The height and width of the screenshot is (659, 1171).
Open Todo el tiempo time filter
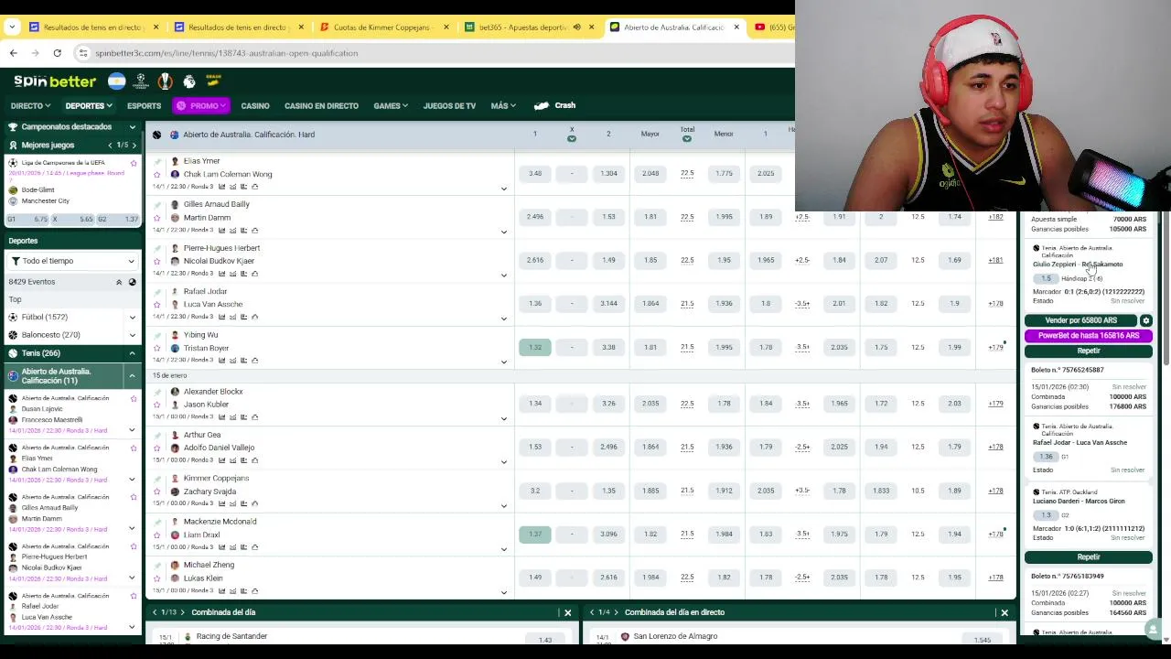pyautogui.click(x=72, y=261)
